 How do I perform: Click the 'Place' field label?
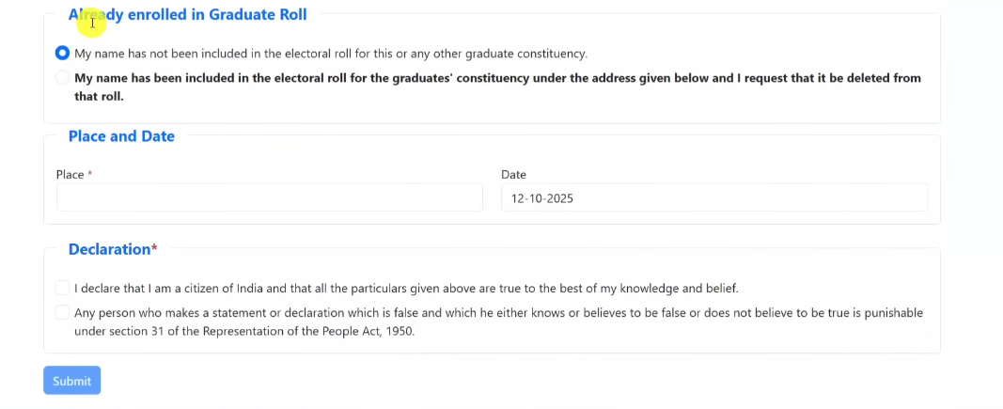[x=70, y=175]
